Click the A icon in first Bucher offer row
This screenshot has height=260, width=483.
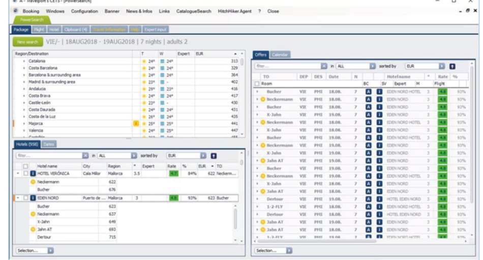369,92
